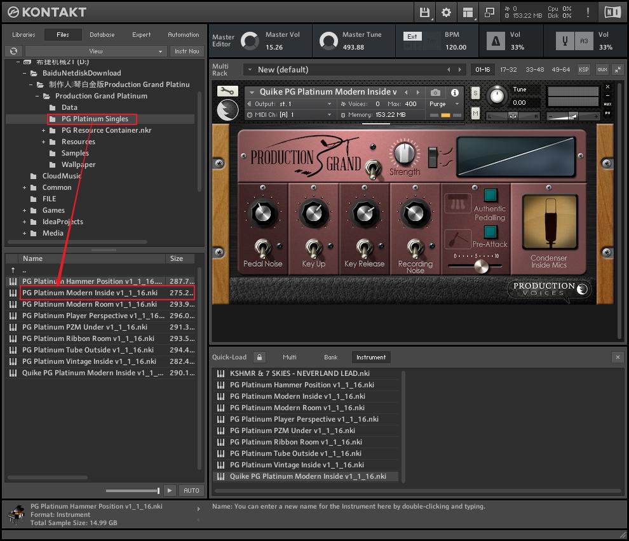Screen dimensions: 629x541
Task: Click the lock icon in Quick-Load
Action: click(x=259, y=357)
